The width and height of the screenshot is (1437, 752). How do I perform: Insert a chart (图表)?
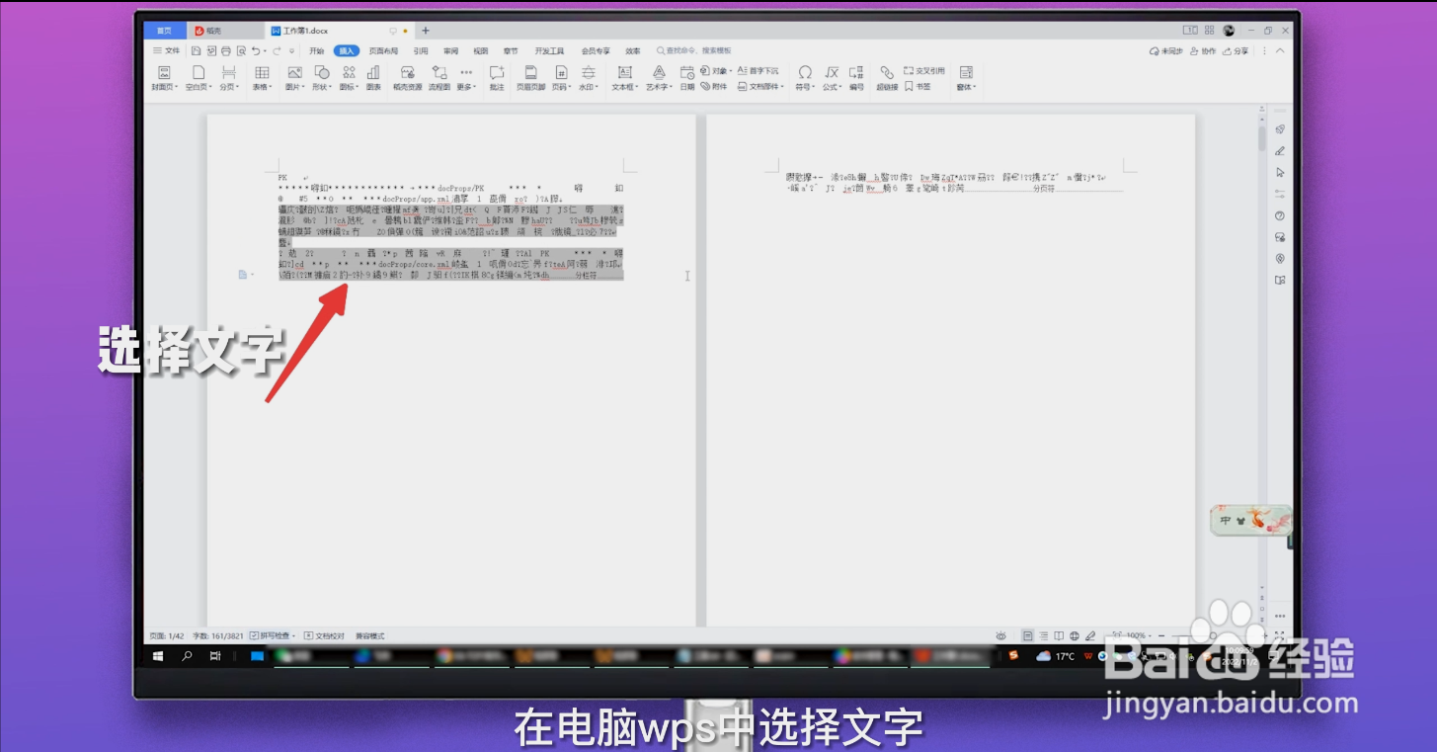pyautogui.click(x=373, y=78)
